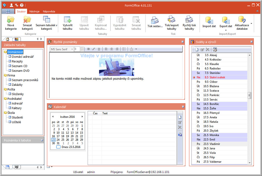262x176 pixels.
Task: Toggle italic formatting in Rychlé poznámky
Action: tap(93, 49)
